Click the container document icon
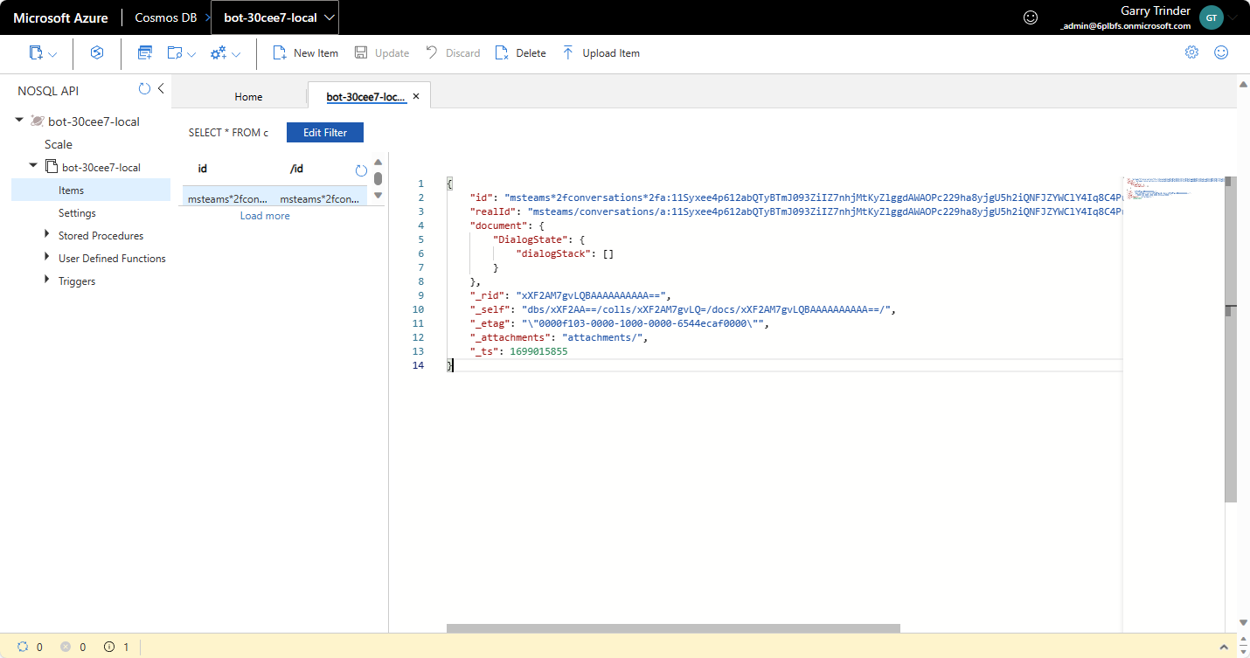This screenshot has width=1250, height=658. [52, 166]
